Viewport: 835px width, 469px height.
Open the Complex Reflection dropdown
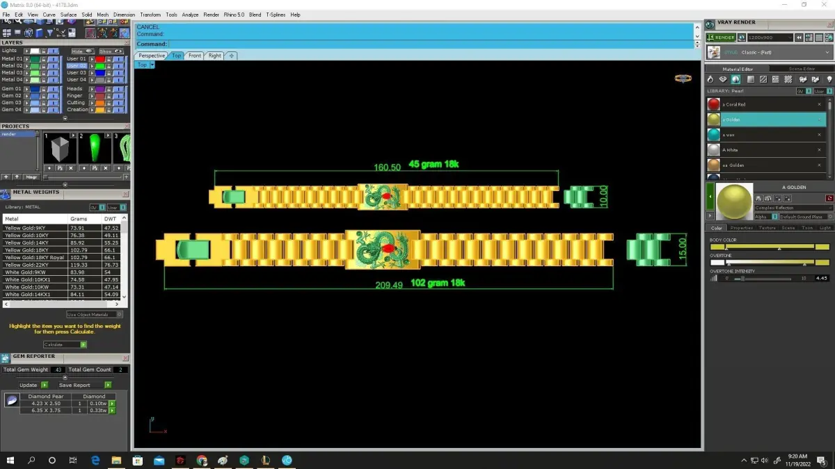pyautogui.click(x=793, y=208)
